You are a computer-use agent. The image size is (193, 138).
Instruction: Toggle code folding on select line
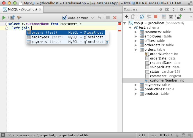pos(7,24)
